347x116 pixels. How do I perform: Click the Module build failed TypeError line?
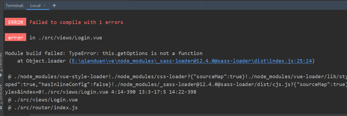coord(104,53)
